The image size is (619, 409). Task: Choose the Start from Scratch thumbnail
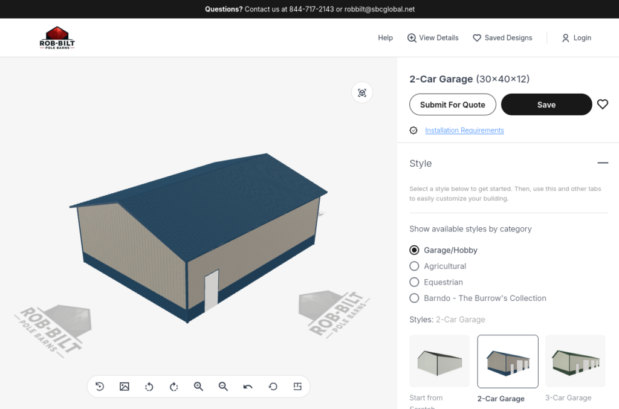coord(439,361)
